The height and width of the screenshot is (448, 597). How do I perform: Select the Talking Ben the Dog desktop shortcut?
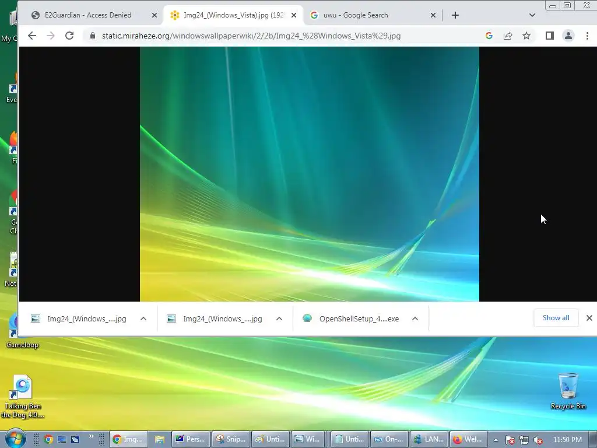point(22,396)
